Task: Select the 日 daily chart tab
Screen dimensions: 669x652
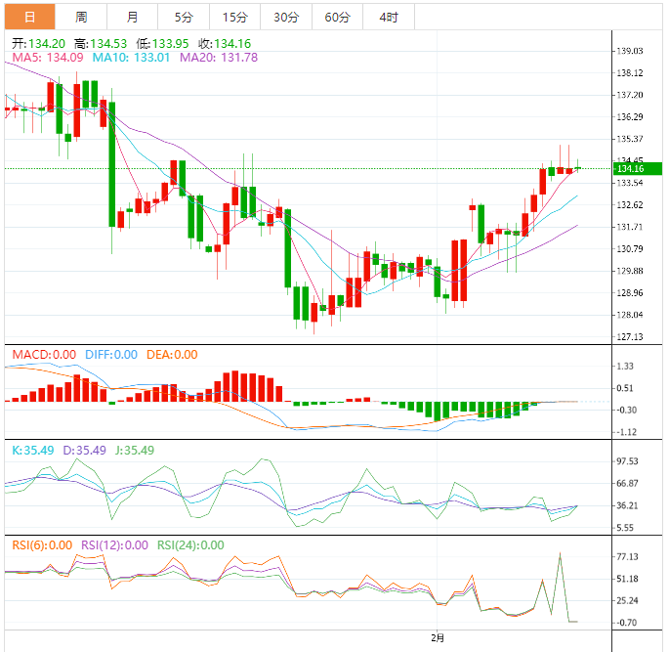Action: pos(30,17)
